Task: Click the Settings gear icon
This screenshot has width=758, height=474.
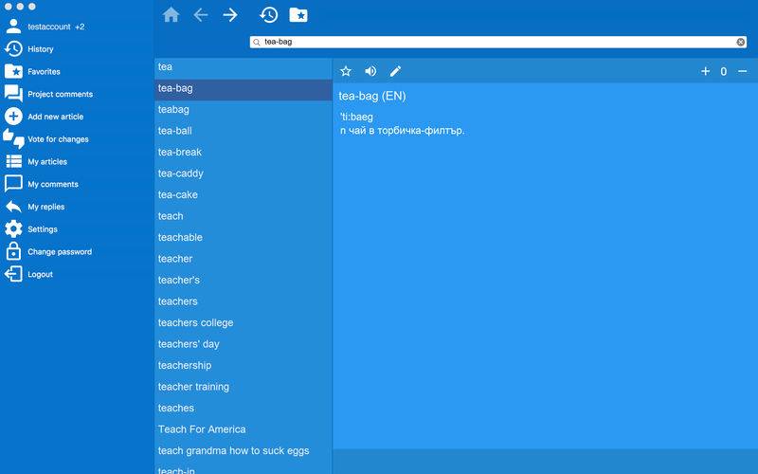Action: [13, 228]
